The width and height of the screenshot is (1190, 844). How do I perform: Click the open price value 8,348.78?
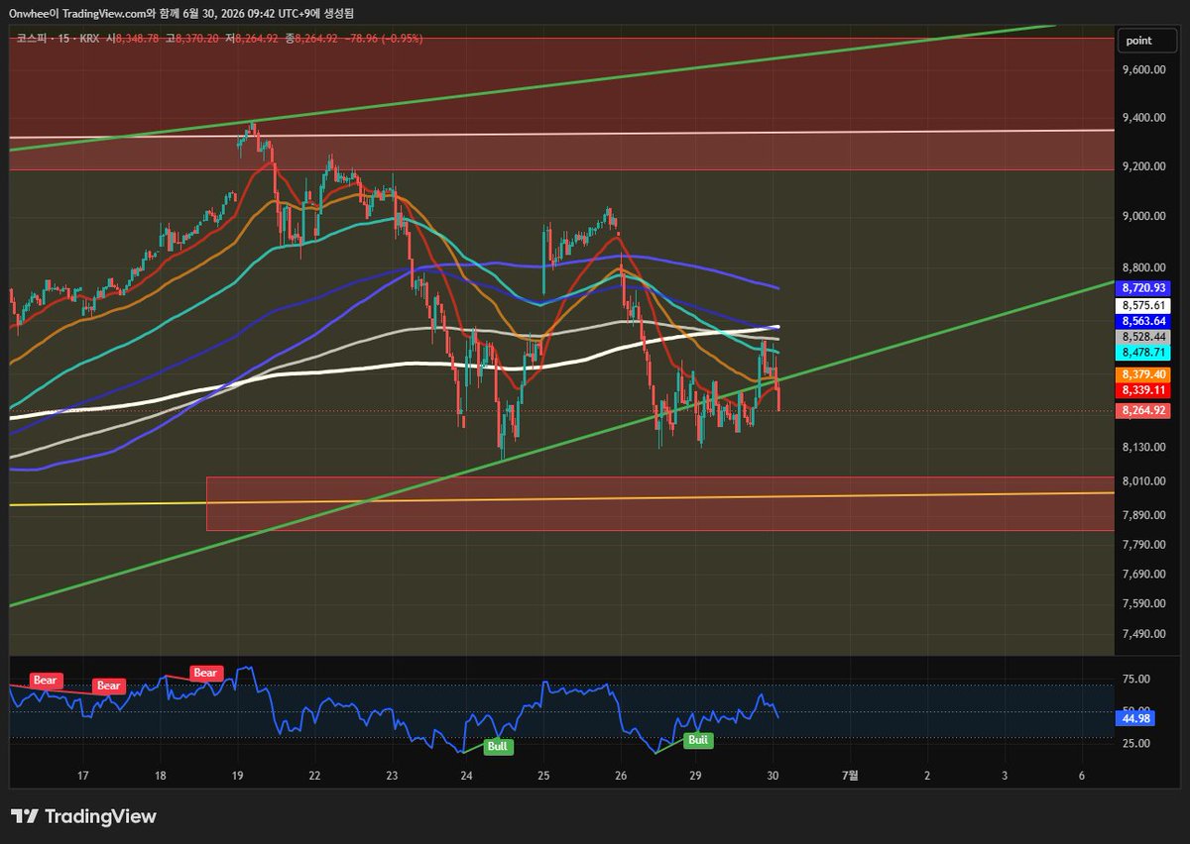[x=139, y=39]
